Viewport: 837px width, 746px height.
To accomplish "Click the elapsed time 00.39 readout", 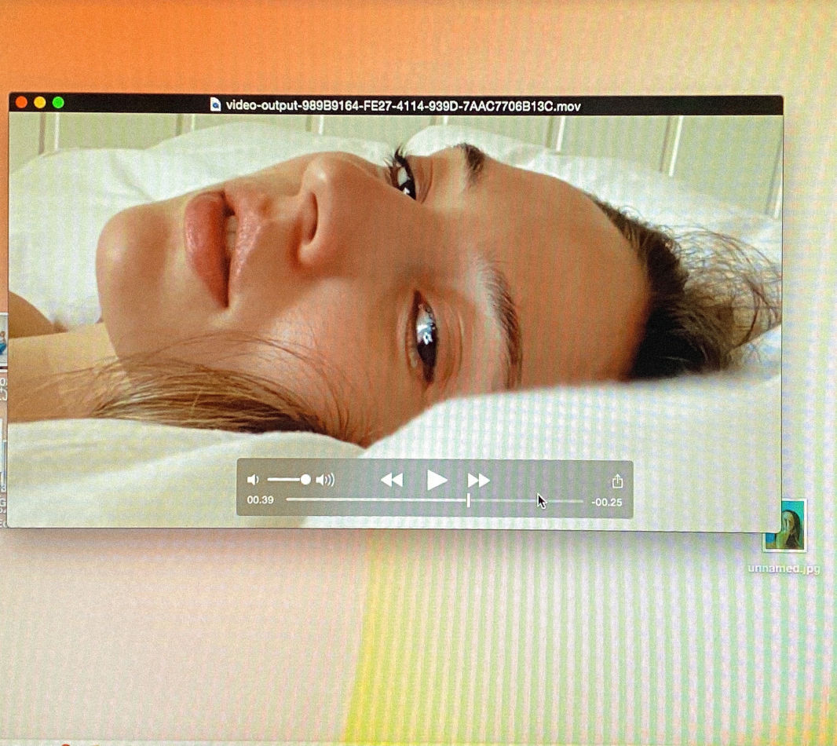I will pyautogui.click(x=260, y=500).
